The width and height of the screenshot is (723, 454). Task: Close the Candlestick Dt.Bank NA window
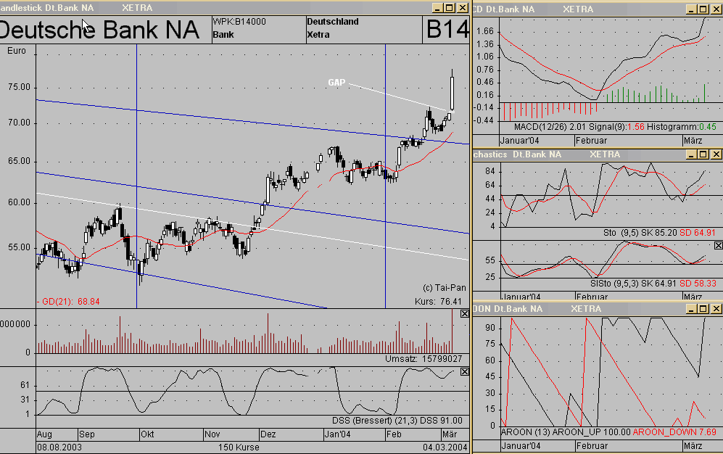[x=463, y=8]
